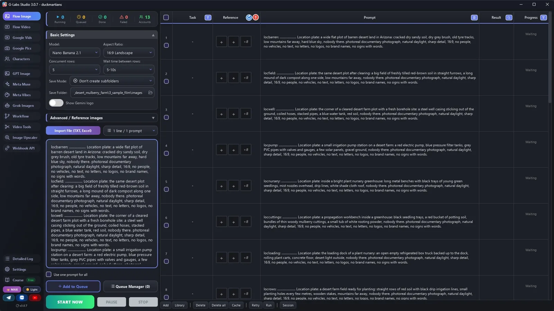Viewport: 554px width, 311px height.
Task: Open the YouTube channel icon
Action: pos(35,298)
